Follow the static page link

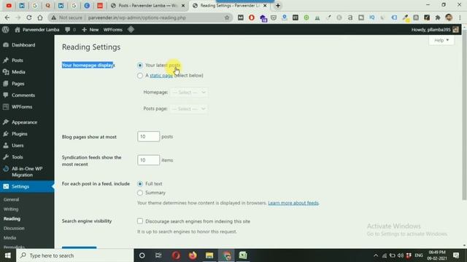point(161,76)
